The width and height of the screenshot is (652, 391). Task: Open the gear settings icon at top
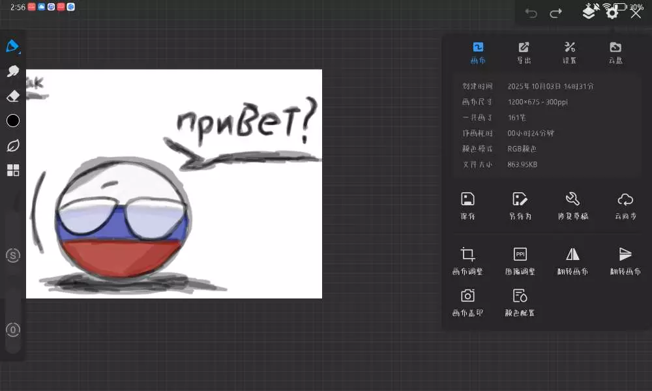click(x=612, y=13)
